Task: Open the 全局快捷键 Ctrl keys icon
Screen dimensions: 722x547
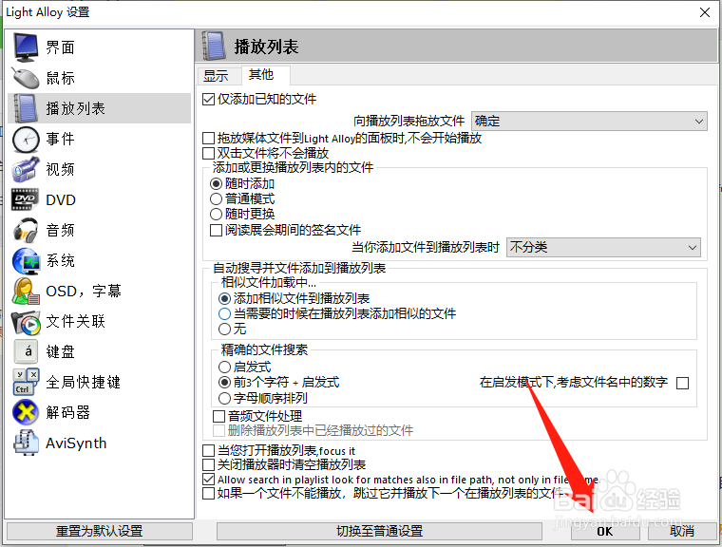Action: (x=26, y=382)
